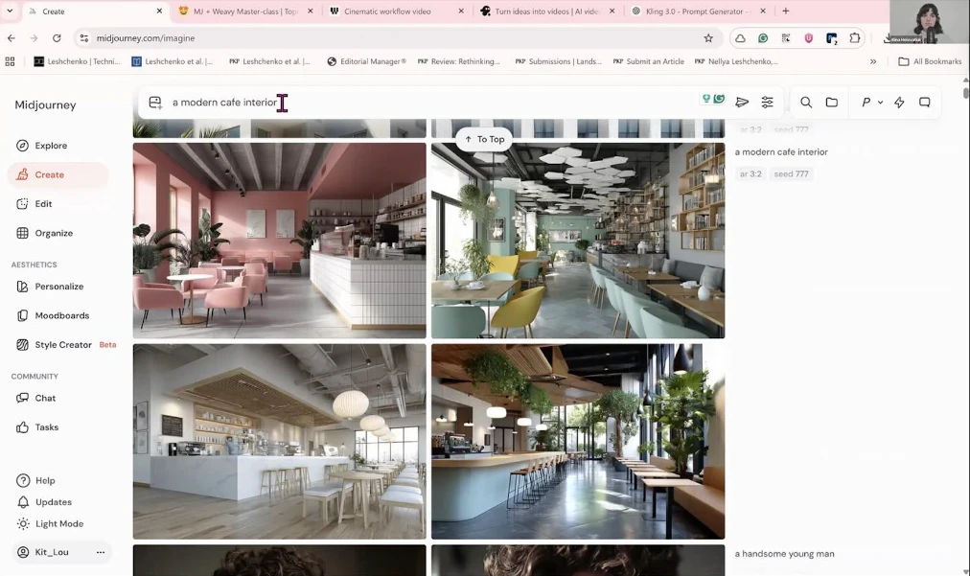This screenshot has height=576, width=970.
Task: Open the chat bubble icon in toolbar
Action: point(925,103)
